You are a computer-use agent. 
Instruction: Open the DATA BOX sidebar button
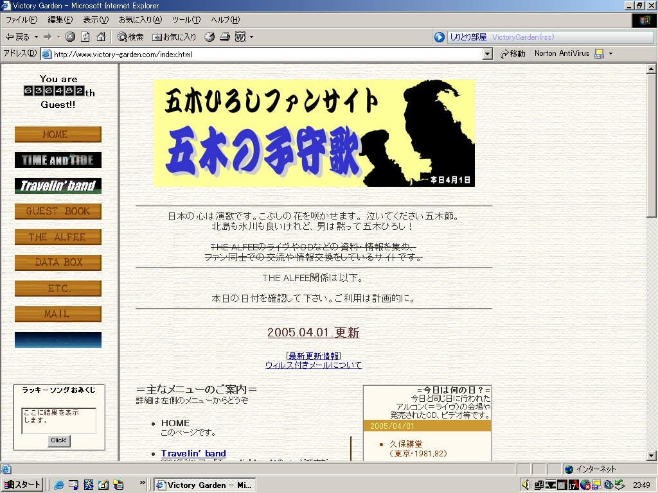(x=58, y=263)
